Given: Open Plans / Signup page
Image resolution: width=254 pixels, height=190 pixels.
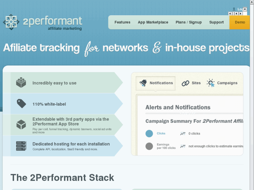Looking at the screenshot, I should coord(189,22).
